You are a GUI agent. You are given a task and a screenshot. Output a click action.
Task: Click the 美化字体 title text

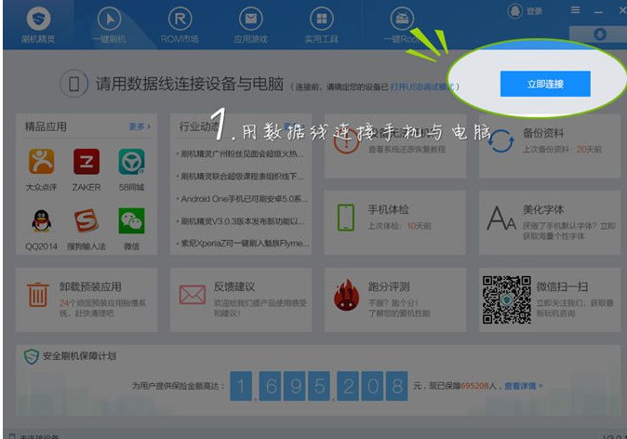543,210
